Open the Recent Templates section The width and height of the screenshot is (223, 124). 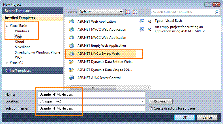pos(33,11)
